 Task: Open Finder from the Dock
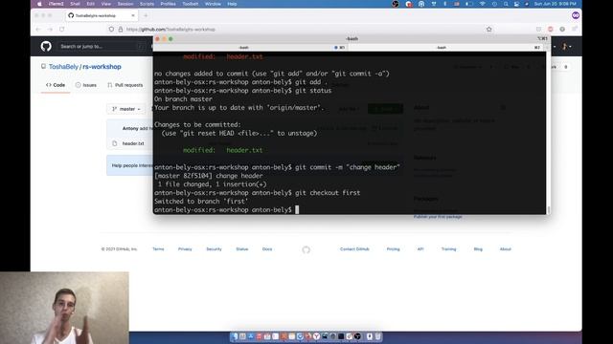[235, 336]
